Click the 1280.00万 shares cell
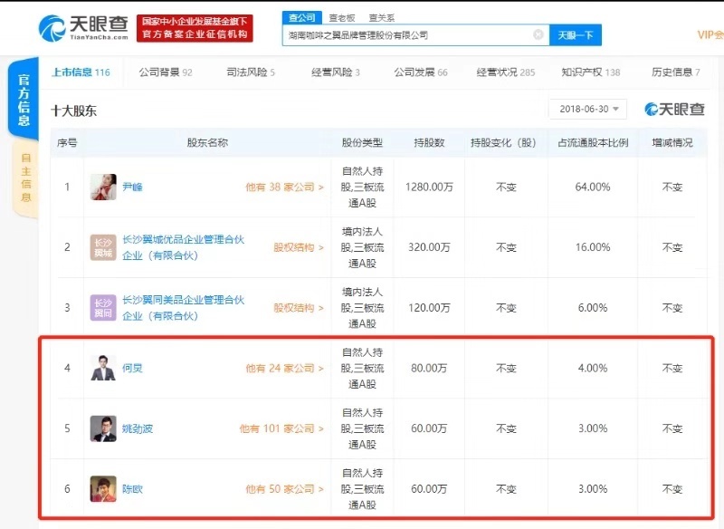Image resolution: width=724 pixels, height=529 pixels. pos(429,188)
